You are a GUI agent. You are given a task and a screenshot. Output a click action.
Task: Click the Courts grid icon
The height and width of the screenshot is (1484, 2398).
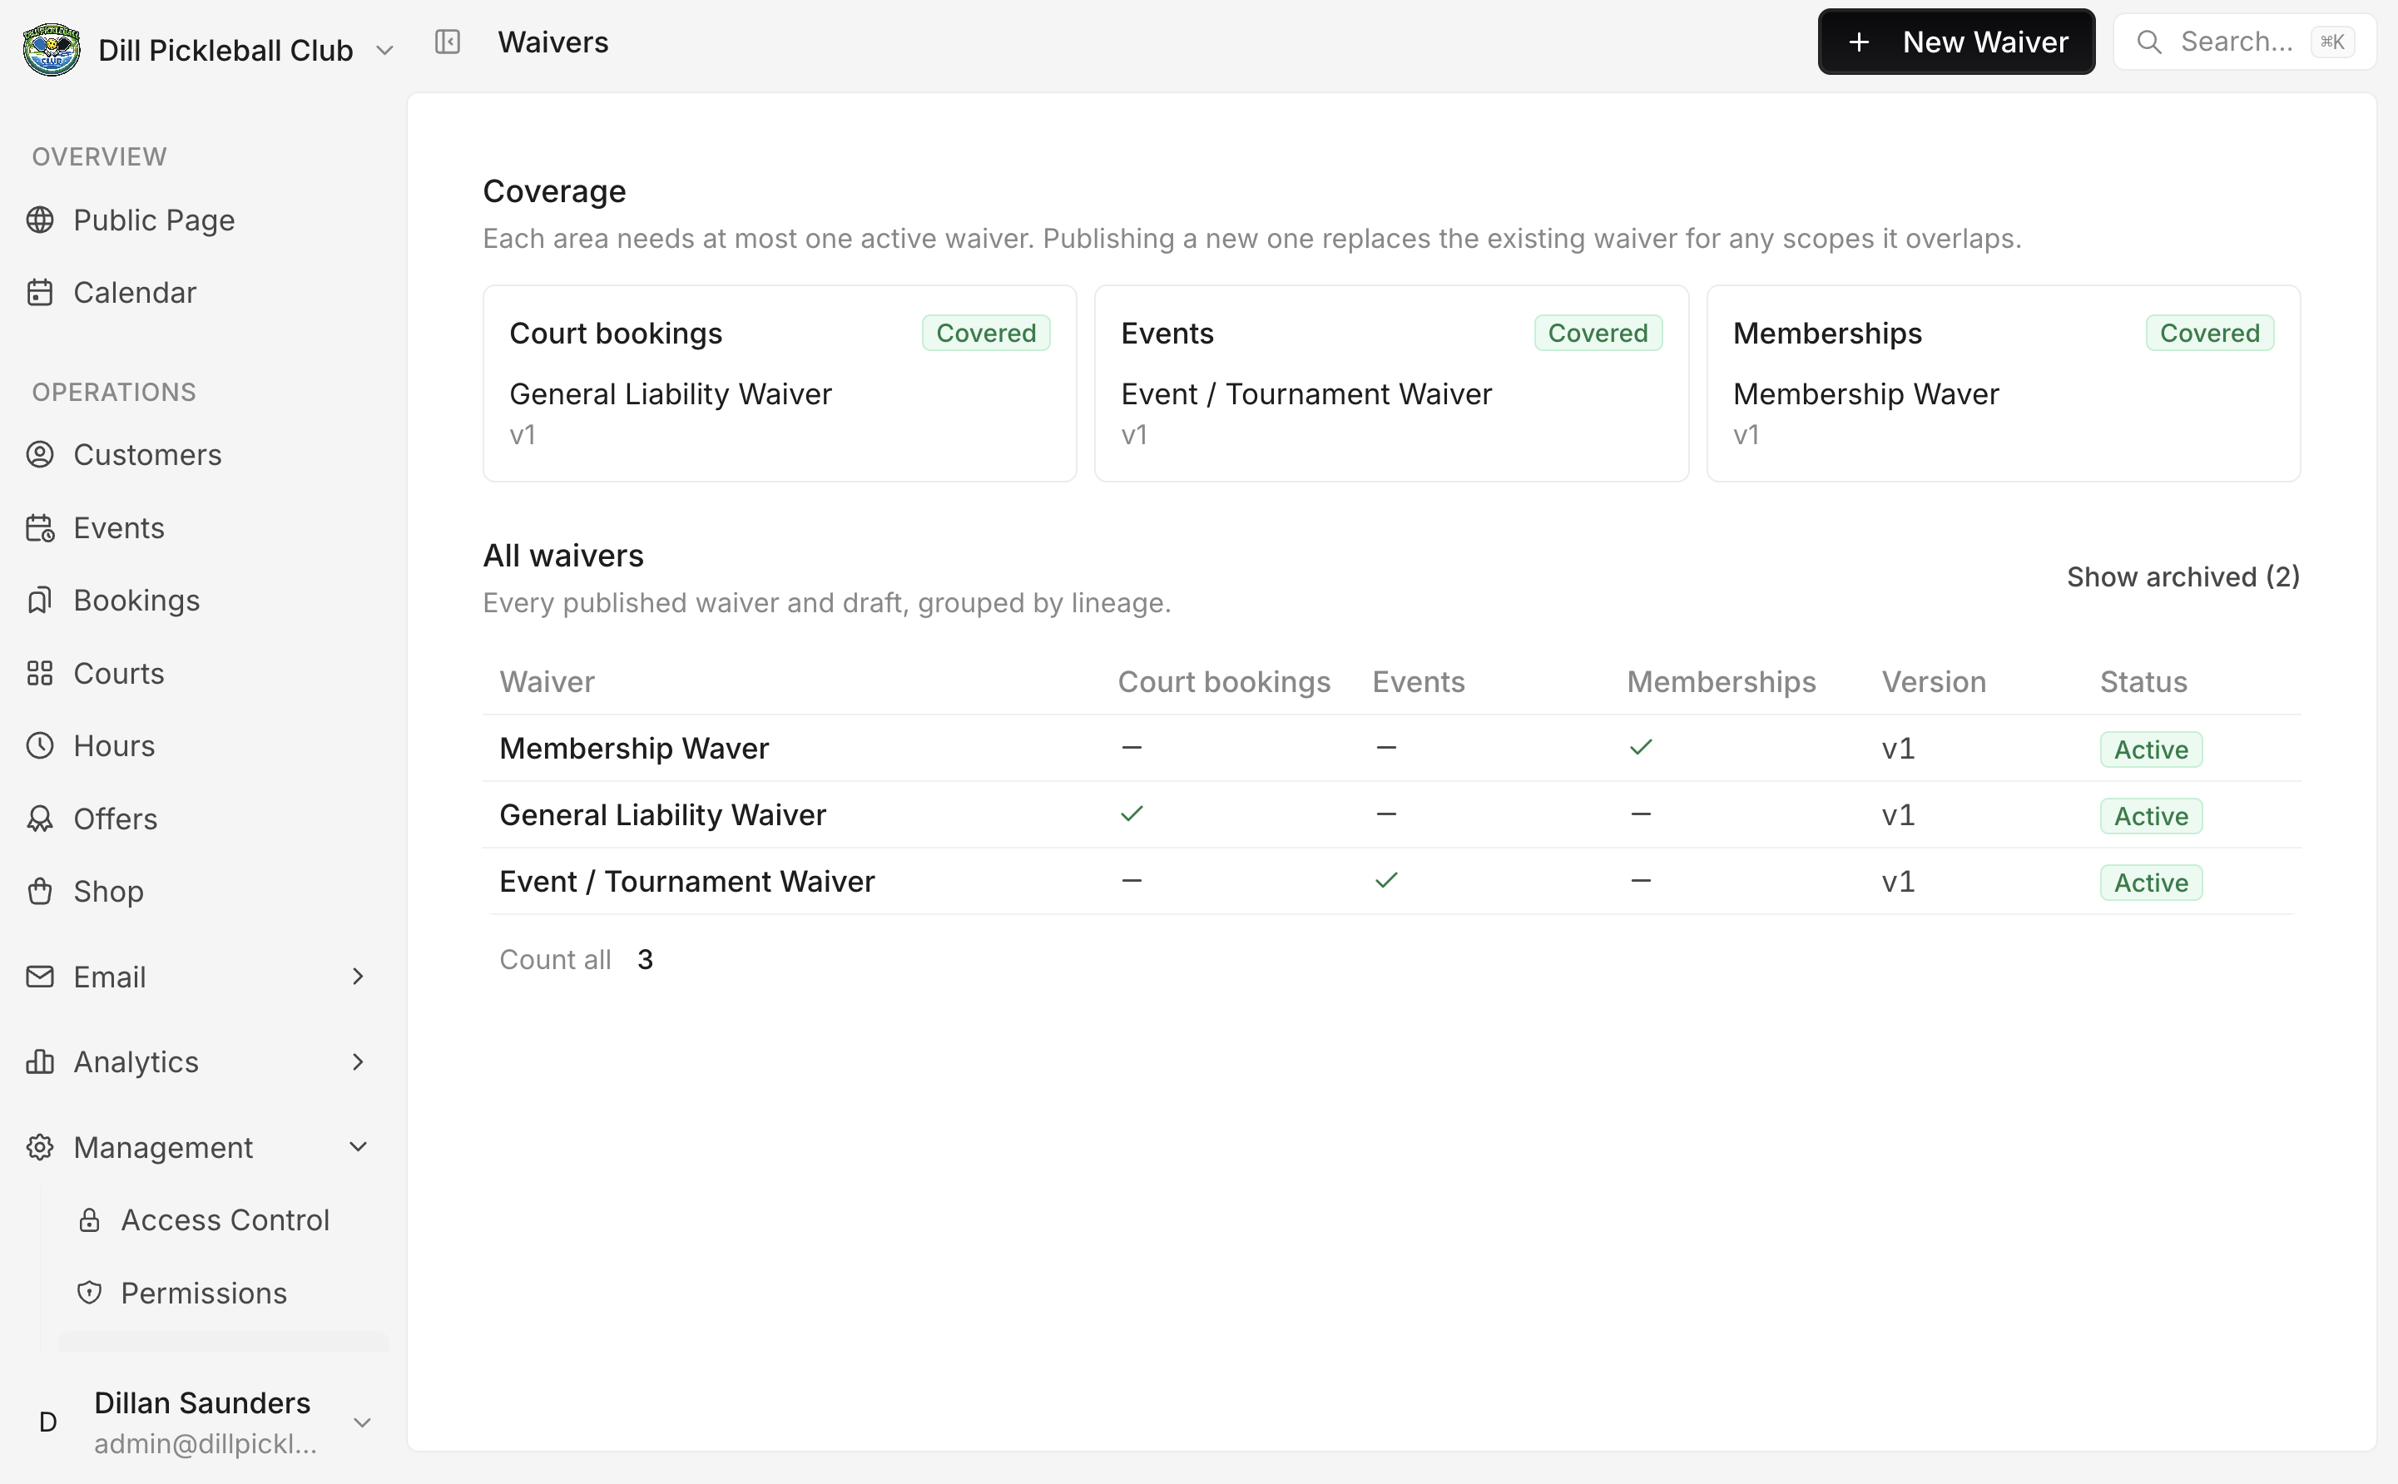(40, 673)
